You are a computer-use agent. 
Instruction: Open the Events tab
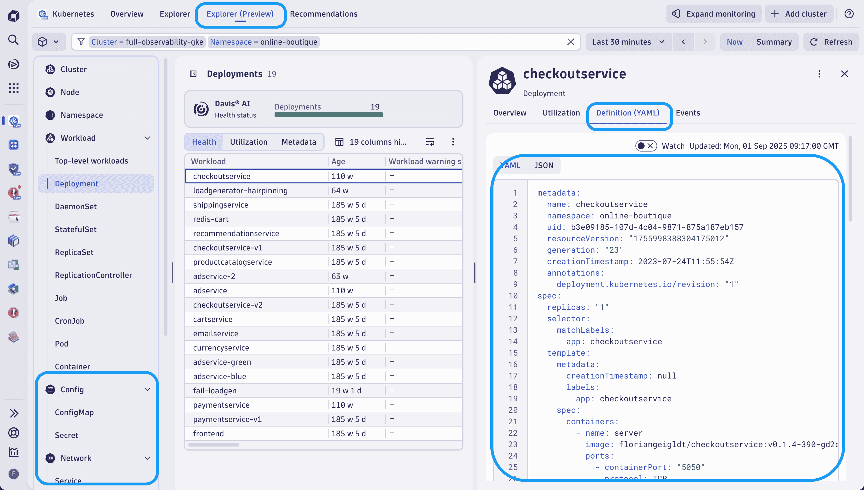pyautogui.click(x=688, y=113)
